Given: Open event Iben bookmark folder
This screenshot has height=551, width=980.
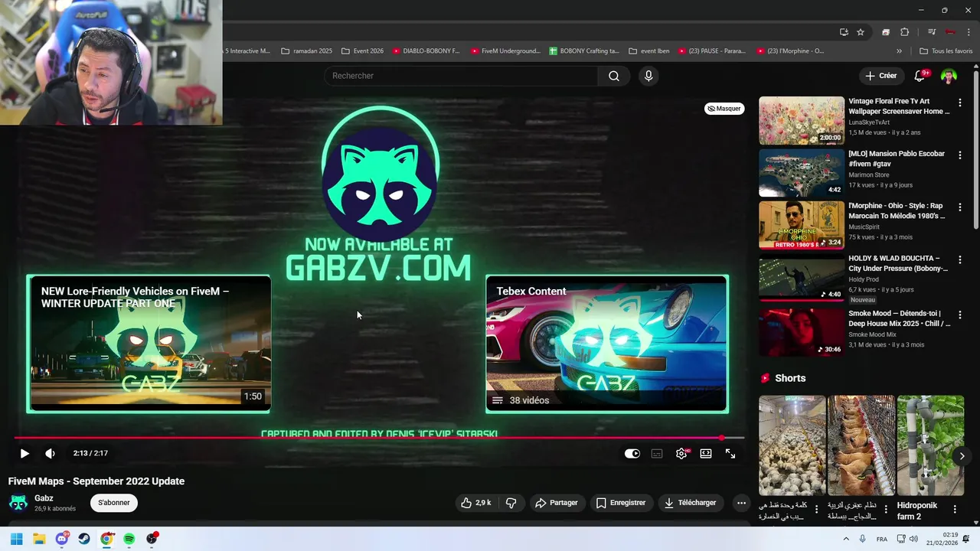Looking at the screenshot, I should click(x=649, y=51).
